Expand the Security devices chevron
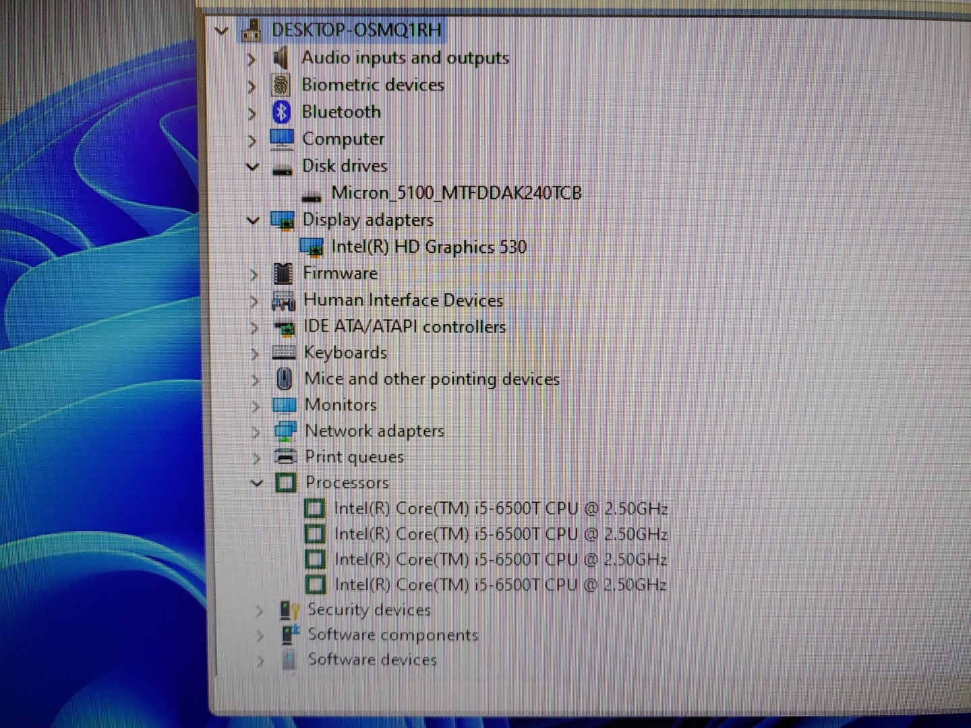 tap(260, 611)
